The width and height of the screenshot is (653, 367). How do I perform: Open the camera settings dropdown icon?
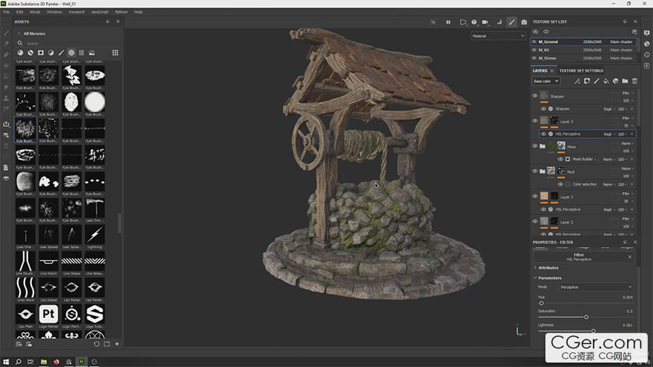click(485, 22)
